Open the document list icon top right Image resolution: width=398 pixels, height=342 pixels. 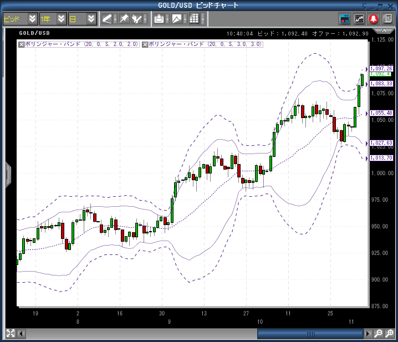[x=388, y=19]
